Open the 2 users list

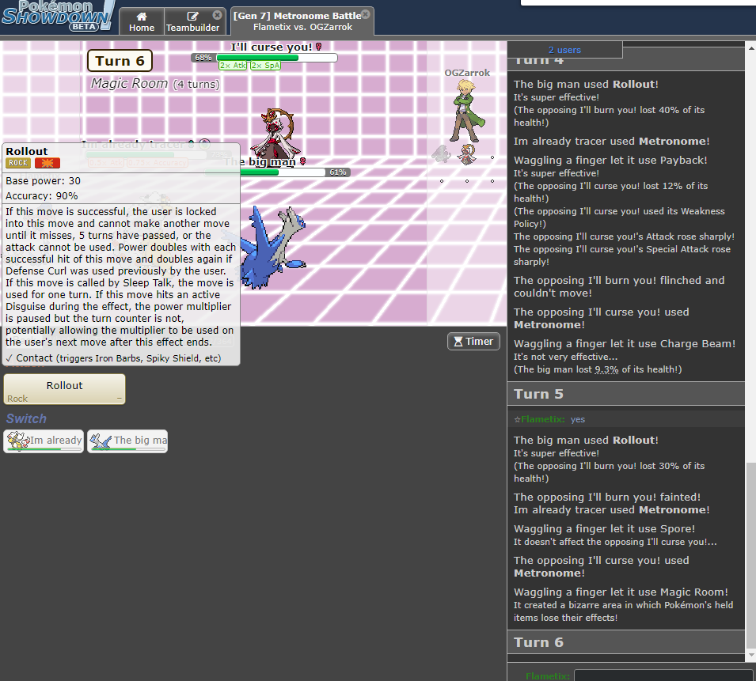(564, 50)
